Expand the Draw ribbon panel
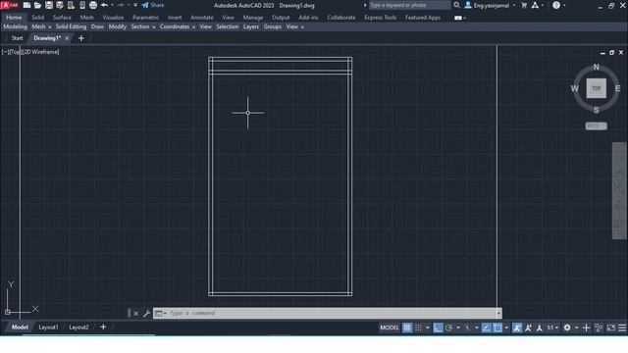The image size is (628, 353). coord(97,26)
